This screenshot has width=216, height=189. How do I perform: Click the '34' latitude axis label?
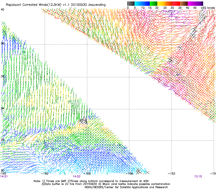click(2, 108)
